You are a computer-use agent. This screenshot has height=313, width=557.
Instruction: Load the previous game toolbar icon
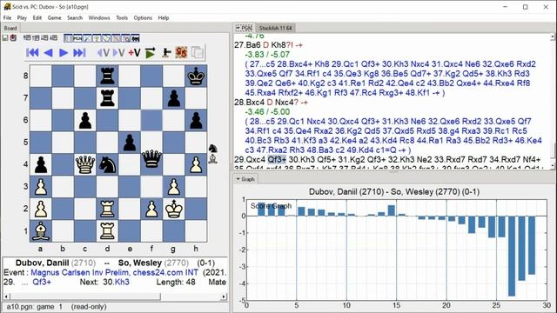pos(35,38)
